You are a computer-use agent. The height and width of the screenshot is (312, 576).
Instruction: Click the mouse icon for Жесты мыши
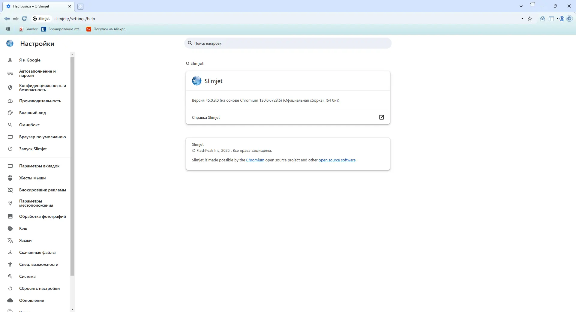10,178
